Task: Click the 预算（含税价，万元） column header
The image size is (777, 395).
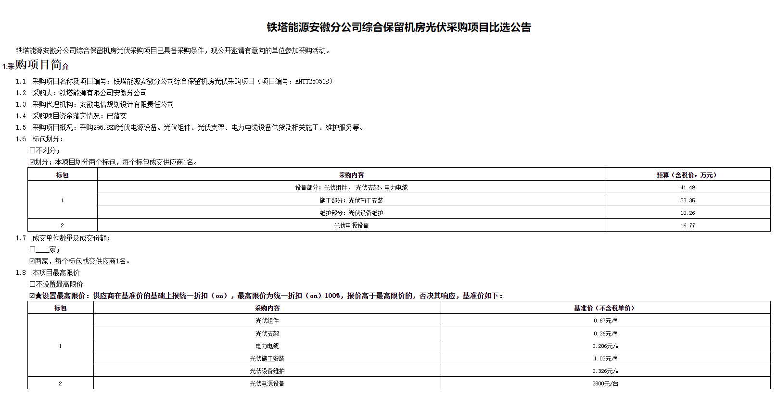Action: (687, 175)
